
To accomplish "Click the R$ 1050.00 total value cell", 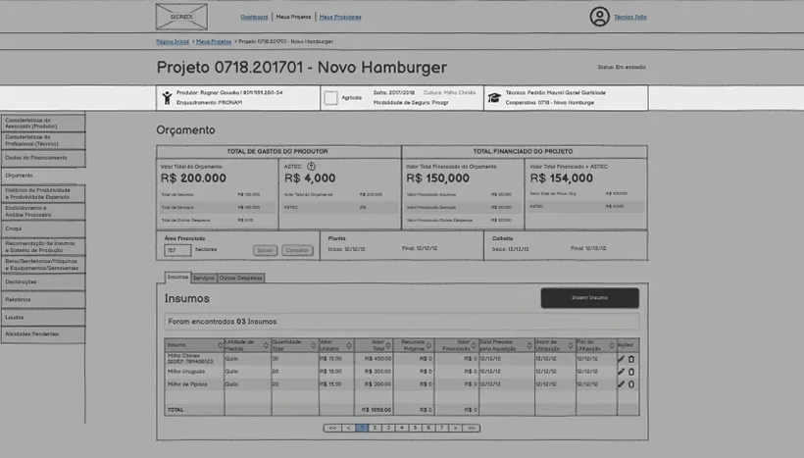I will (x=376, y=410).
